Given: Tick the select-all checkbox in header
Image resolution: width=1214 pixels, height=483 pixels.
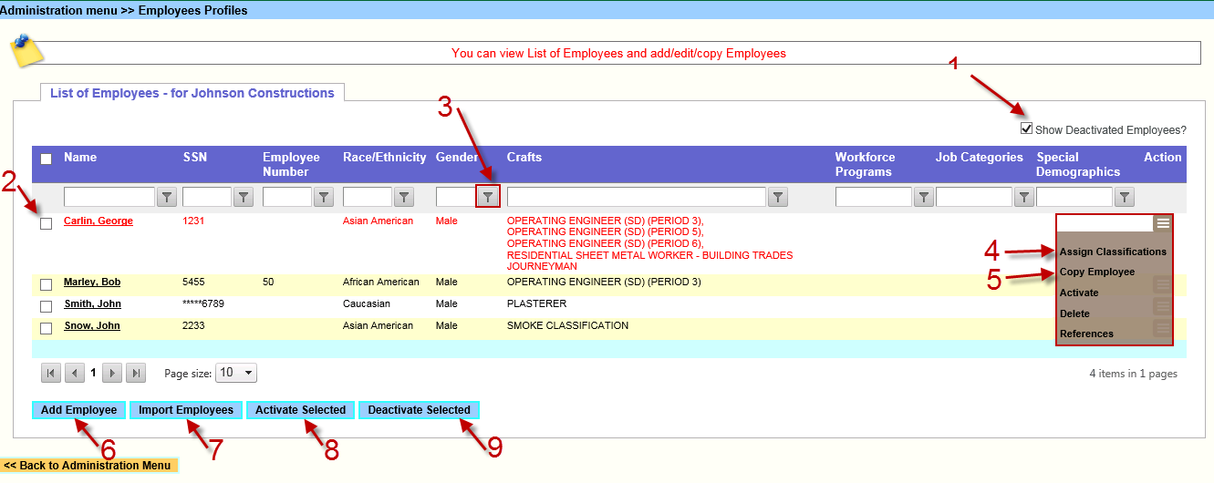Looking at the screenshot, I should [x=47, y=159].
